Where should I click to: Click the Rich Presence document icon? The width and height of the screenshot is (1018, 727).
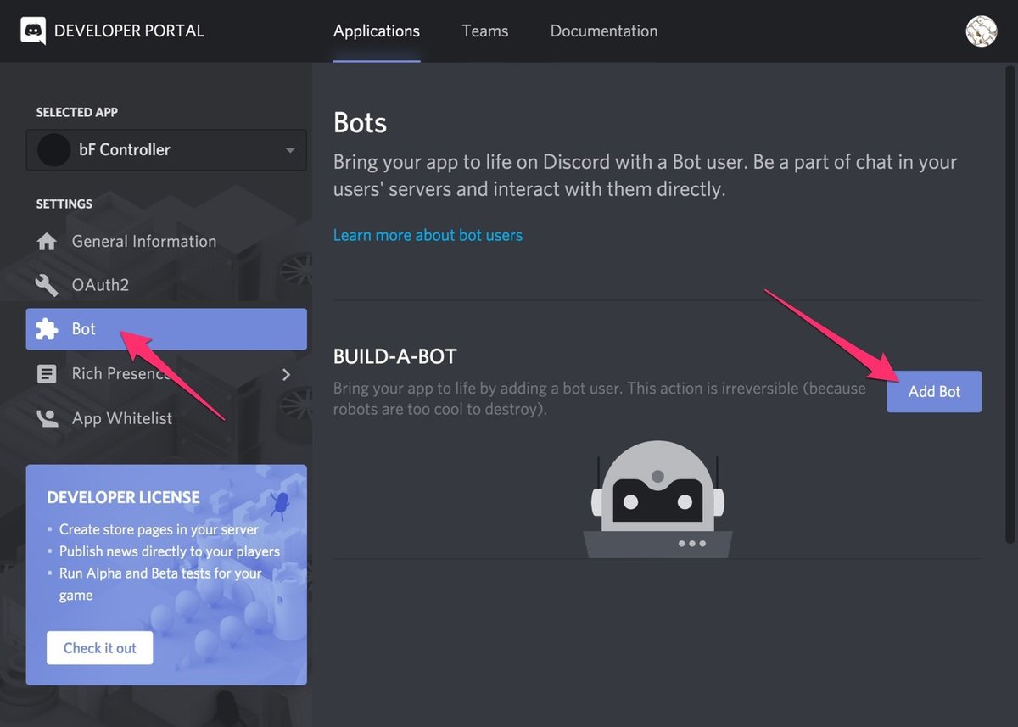coord(47,373)
